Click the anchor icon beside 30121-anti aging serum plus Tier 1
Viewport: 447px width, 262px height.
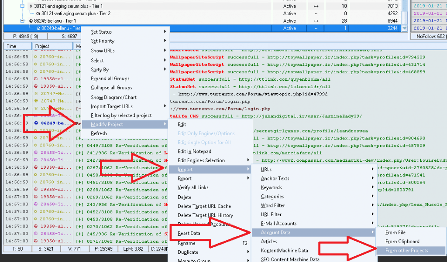(31, 6)
